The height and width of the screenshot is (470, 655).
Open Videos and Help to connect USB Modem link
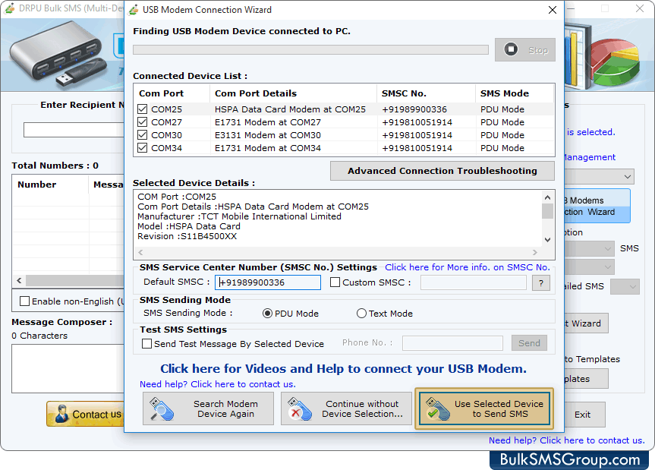(x=343, y=369)
